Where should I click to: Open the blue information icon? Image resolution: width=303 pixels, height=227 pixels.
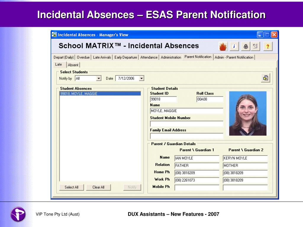[234, 46]
